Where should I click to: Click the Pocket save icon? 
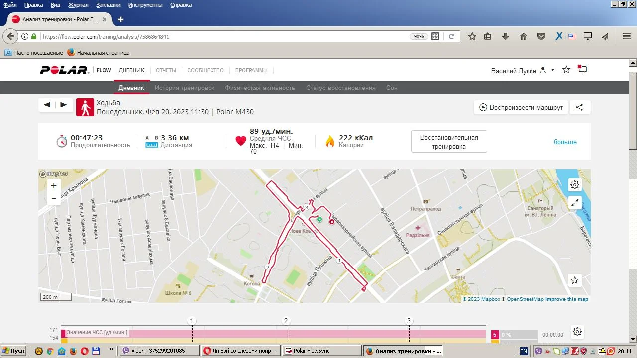pyautogui.click(x=541, y=36)
